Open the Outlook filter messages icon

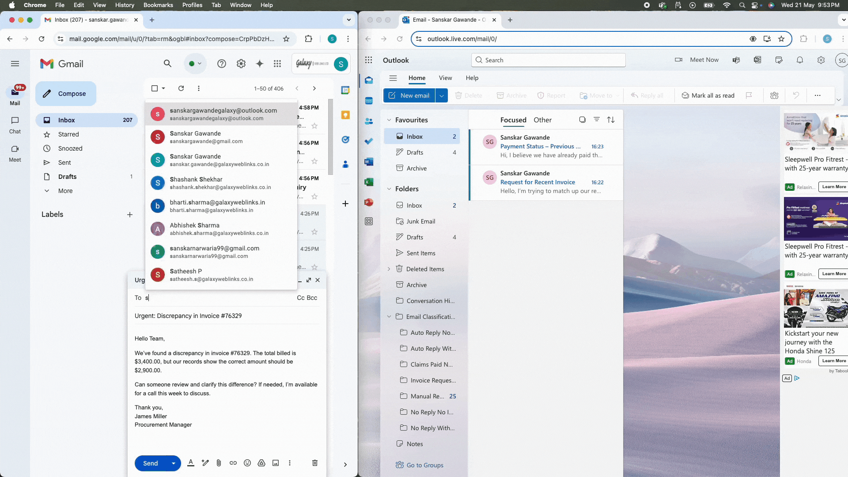coord(597,120)
